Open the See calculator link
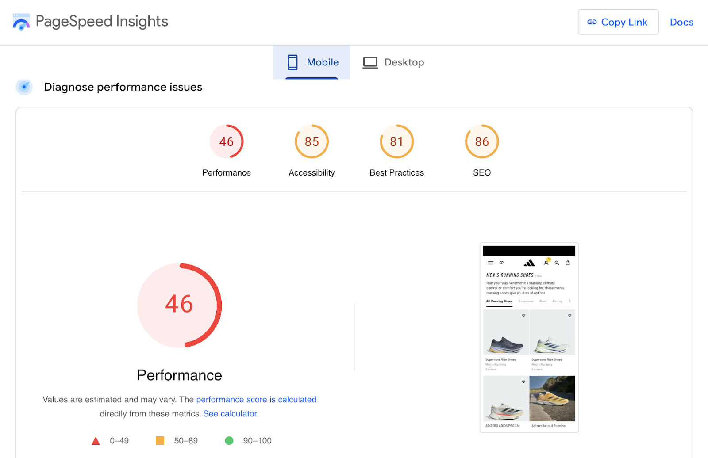 pos(230,414)
